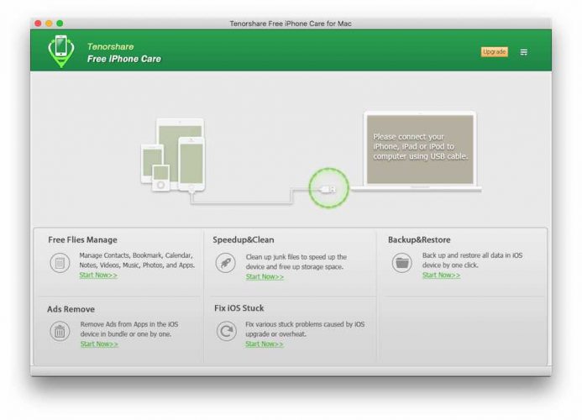Image resolution: width=582 pixels, height=420 pixels.
Task: Click the Fix iOS Stuck heading
Action: pyautogui.click(x=239, y=308)
